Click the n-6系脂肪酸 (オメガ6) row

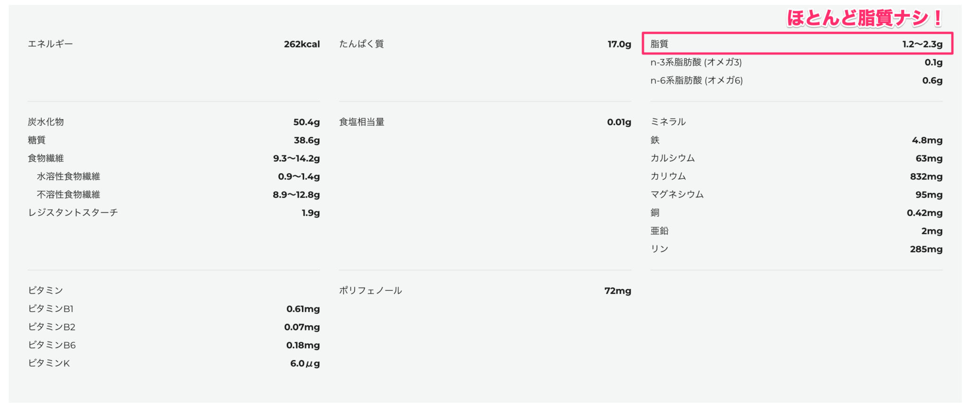pos(696,80)
